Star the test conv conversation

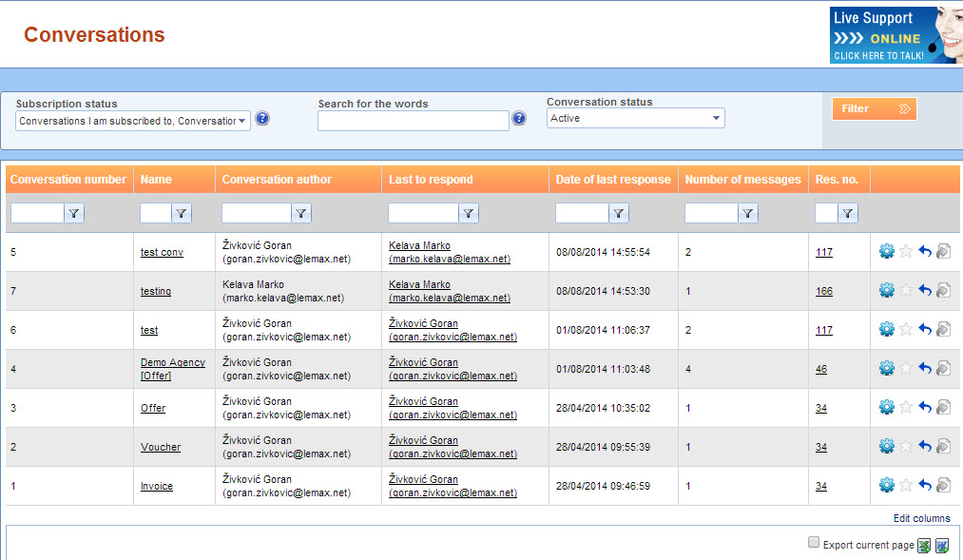(x=906, y=251)
